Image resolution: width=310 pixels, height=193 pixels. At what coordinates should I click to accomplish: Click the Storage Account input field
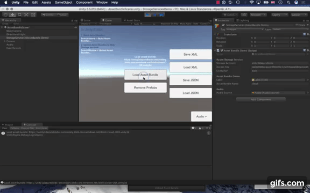[280, 63]
